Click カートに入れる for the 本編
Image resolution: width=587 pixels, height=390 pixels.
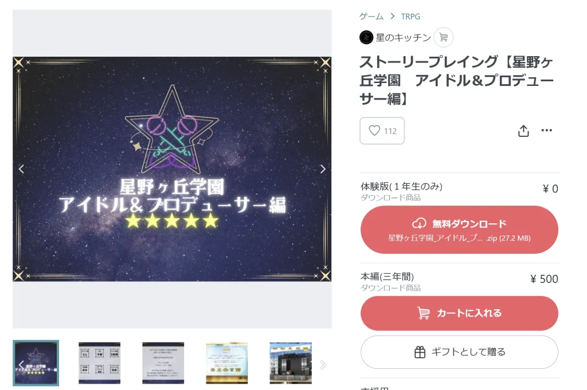point(459,313)
